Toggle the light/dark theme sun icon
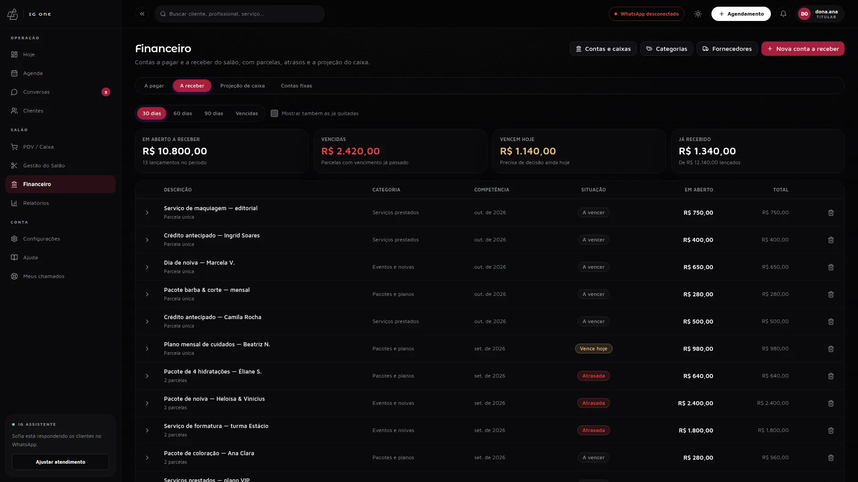This screenshot has height=482, width=858. click(x=698, y=14)
